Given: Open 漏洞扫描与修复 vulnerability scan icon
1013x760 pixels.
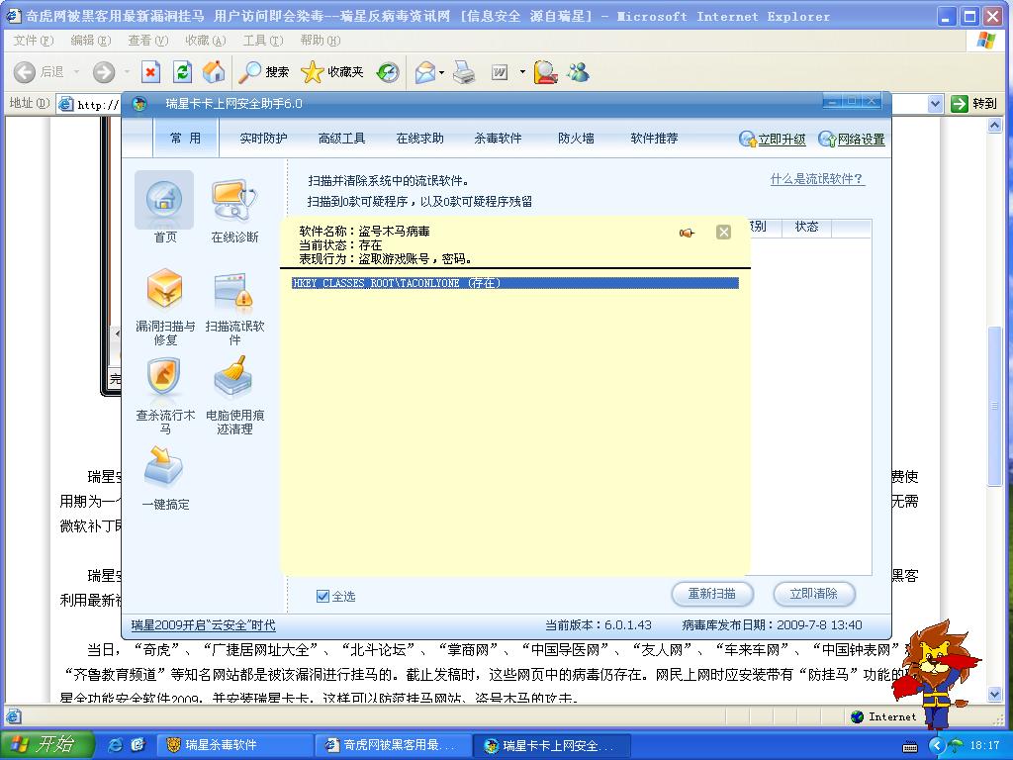Looking at the screenshot, I should tap(165, 307).
